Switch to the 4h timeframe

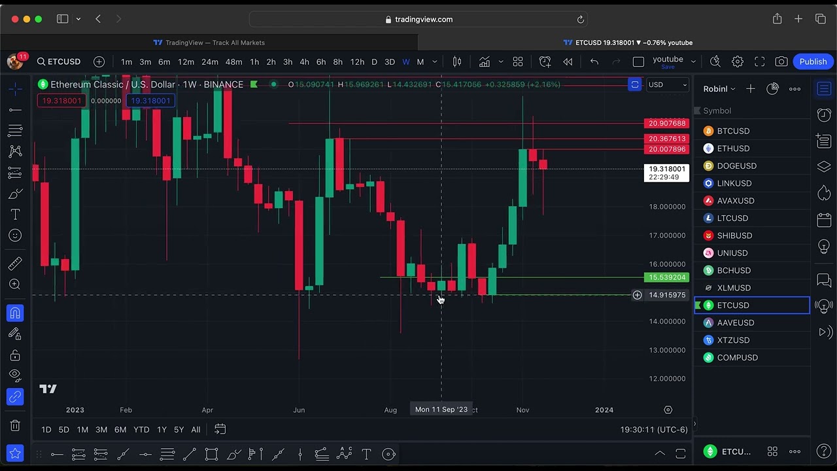pyautogui.click(x=304, y=61)
